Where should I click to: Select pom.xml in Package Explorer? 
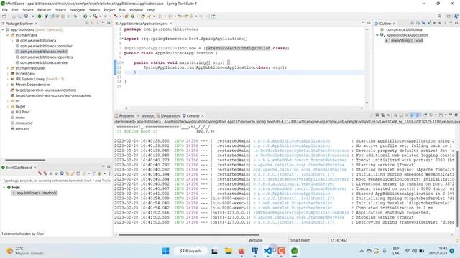[x=22, y=128]
